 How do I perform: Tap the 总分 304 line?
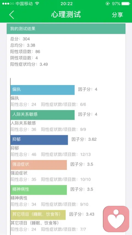coord(20,39)
